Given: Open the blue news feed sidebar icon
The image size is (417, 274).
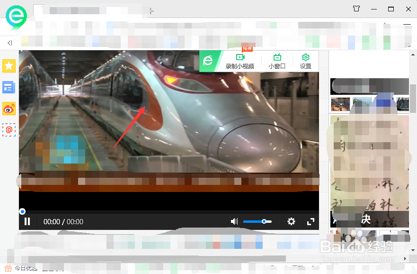Looking at the screenshot, I should [x=9, y=87].
